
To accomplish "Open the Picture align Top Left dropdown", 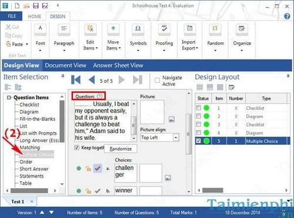I will tap(176, 138).
